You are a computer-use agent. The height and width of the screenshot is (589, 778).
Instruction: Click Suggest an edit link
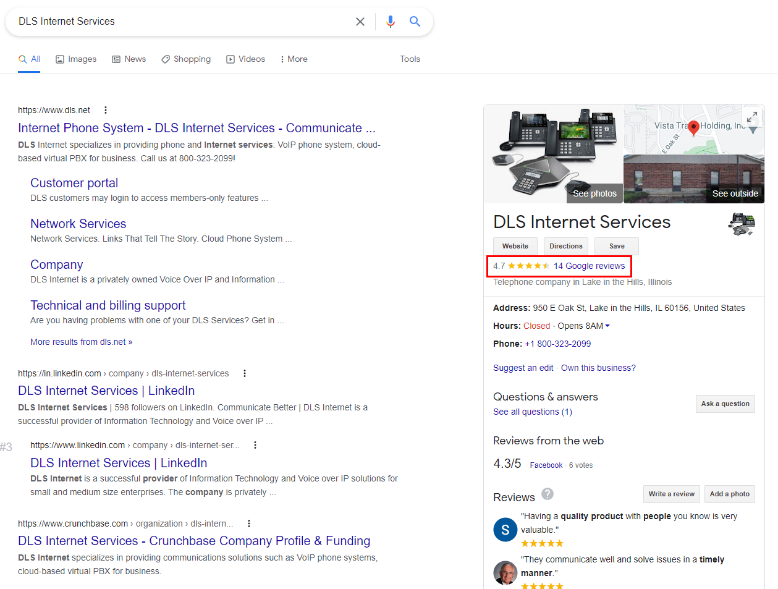point(523,368)
